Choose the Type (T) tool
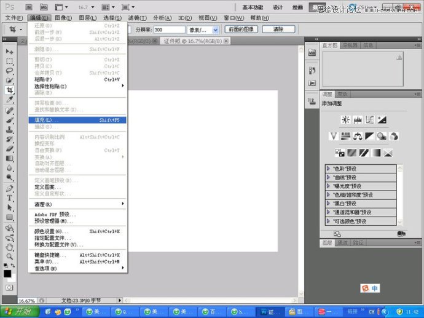This screenshot has width=424, height=318. 10,198
